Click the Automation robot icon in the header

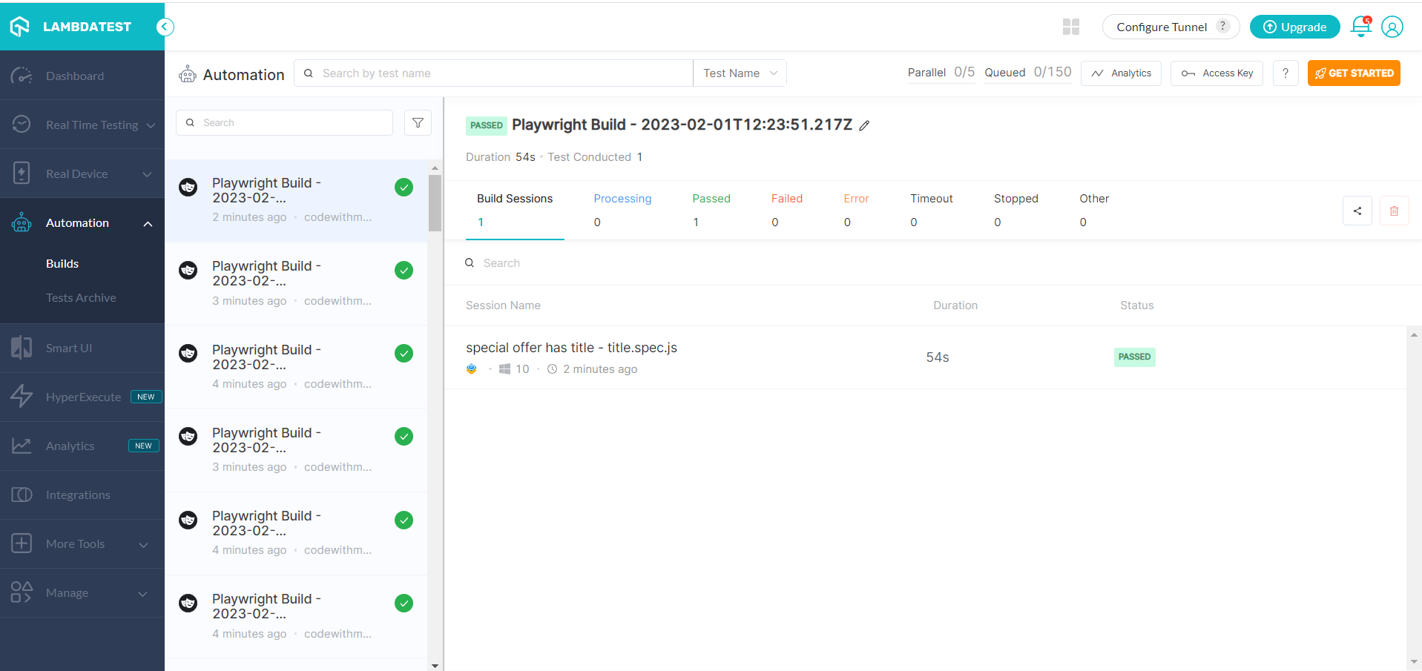188,74
